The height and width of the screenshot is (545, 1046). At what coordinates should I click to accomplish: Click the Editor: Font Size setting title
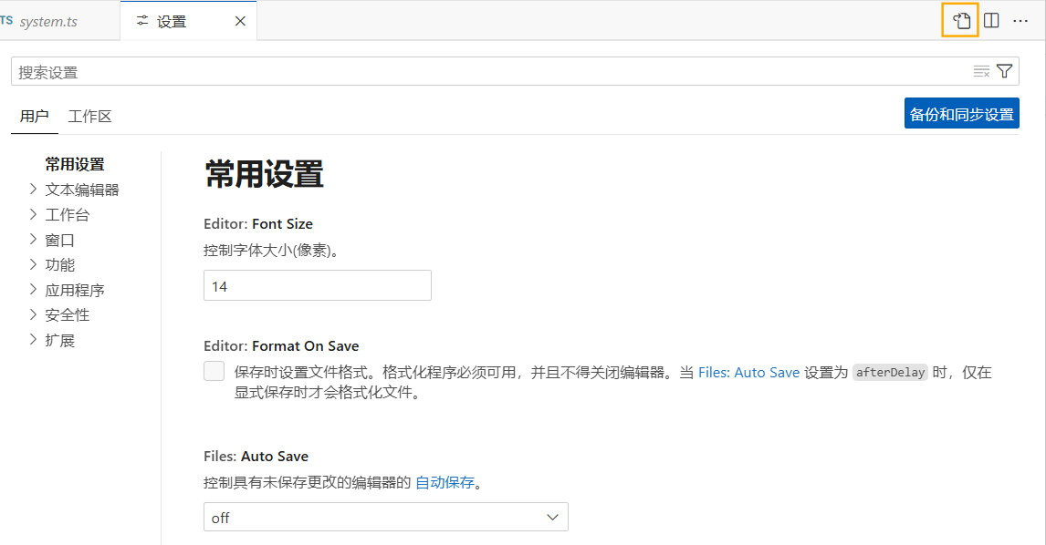point(258,224)
